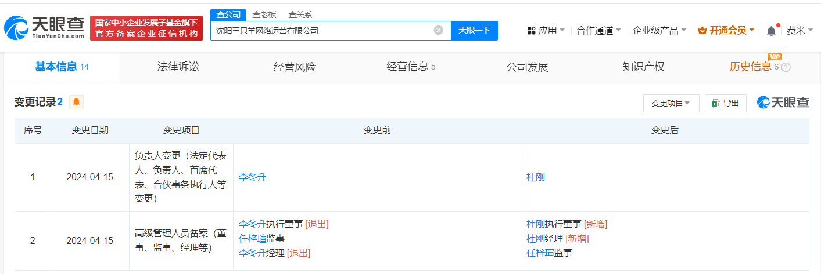Image resolution: width=821 pixels, height=274 pixels.
Task: Click the 变更日期 column header
Action: click(x=90, y=131)
